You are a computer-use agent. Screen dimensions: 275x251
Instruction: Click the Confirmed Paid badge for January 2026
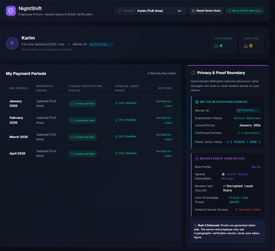[82, 104]
